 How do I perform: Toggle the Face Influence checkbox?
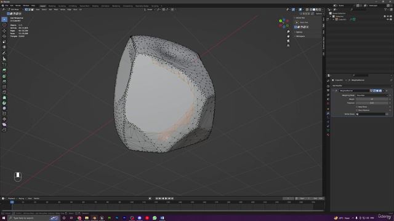pyautogui.click(x=357, y=110)
